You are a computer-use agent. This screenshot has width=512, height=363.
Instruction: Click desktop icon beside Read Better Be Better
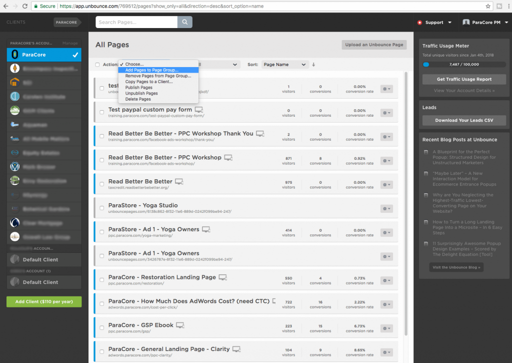(x=179, y=181)
